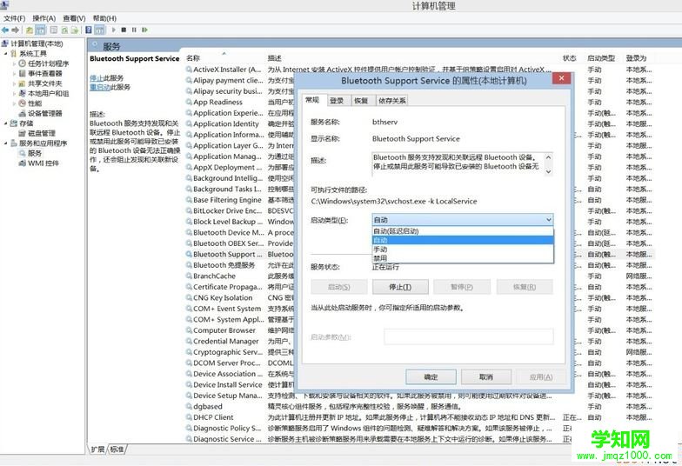The width and height of the screenshot is (682, 466).
Task: Open the 查看(V) menu
Action: [x=74, y=18]
